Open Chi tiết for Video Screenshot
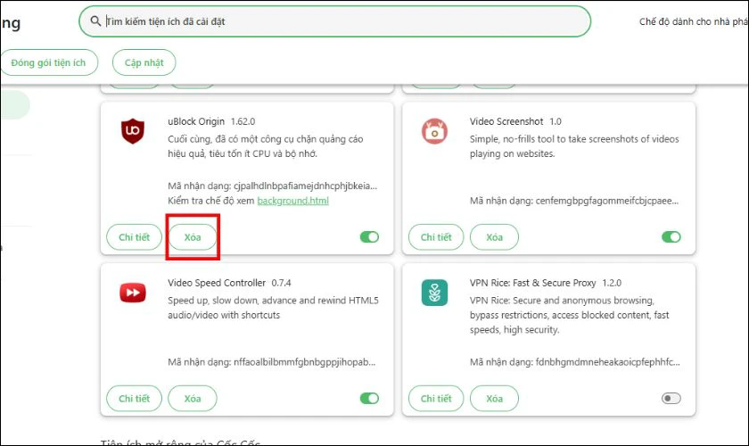Screen dimensions: 749x446 [x=436, y=237]
